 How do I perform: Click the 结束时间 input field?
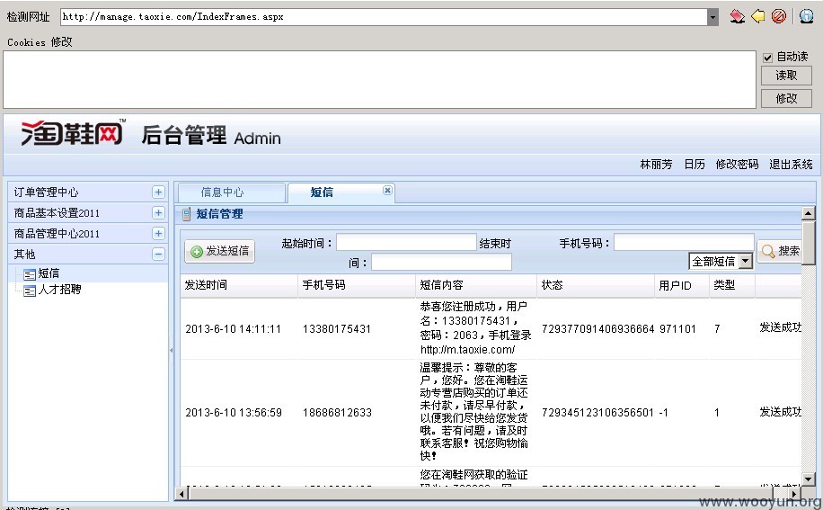point(441,262)
